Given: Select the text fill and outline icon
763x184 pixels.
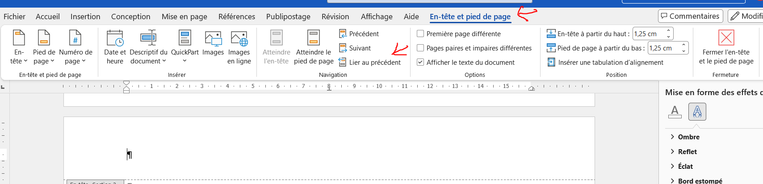Looking at the screenshot, I should (675, 112).
